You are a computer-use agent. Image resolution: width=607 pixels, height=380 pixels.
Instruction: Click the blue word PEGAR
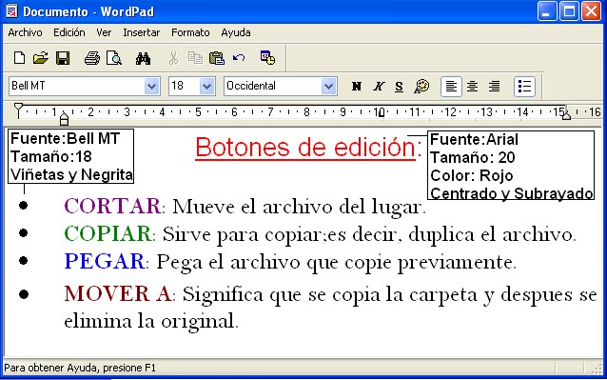(104, 262)
